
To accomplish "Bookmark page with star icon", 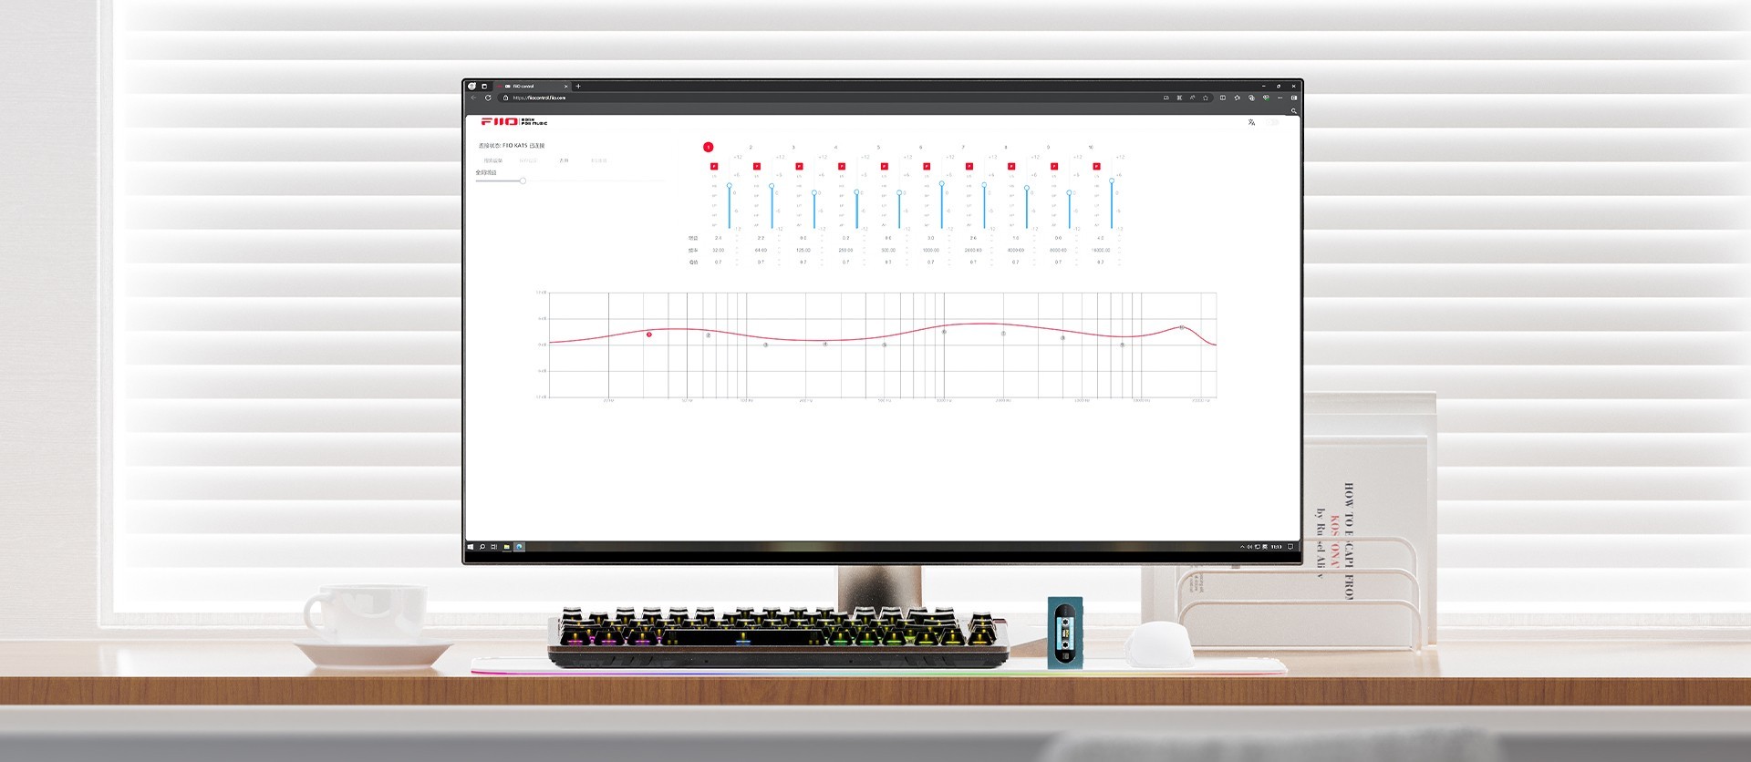I will click(x=1206, y=98).
